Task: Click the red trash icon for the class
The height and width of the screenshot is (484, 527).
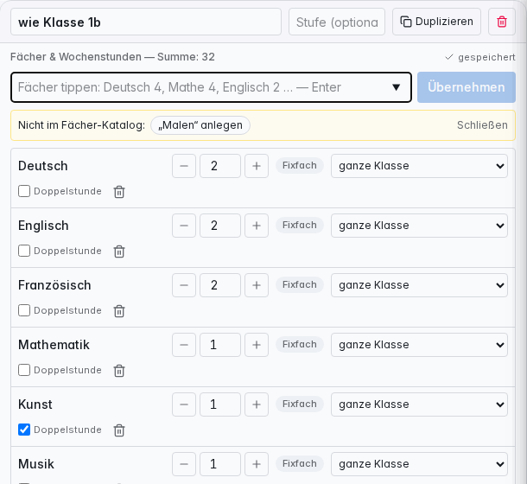Action: pyautogui.click(x=501, y=22)
